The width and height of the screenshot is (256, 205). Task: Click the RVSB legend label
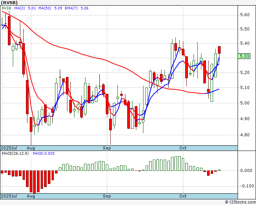click(x=6, y=8)
